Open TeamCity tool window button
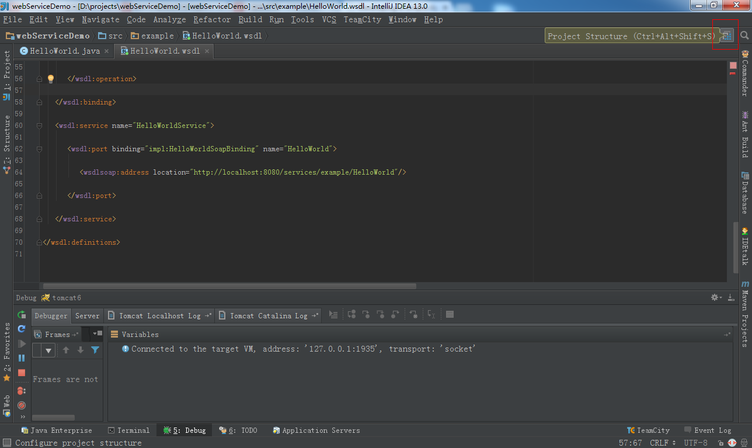 [x=648, y=430]
